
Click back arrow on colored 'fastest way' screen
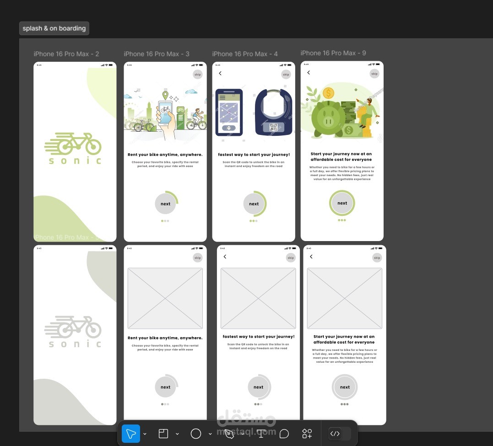tap(220, 73)
